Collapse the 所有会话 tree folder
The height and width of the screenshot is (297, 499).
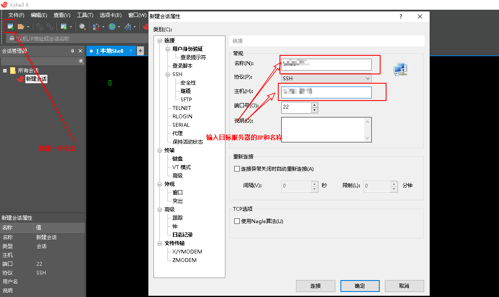[x=5, y=71]
